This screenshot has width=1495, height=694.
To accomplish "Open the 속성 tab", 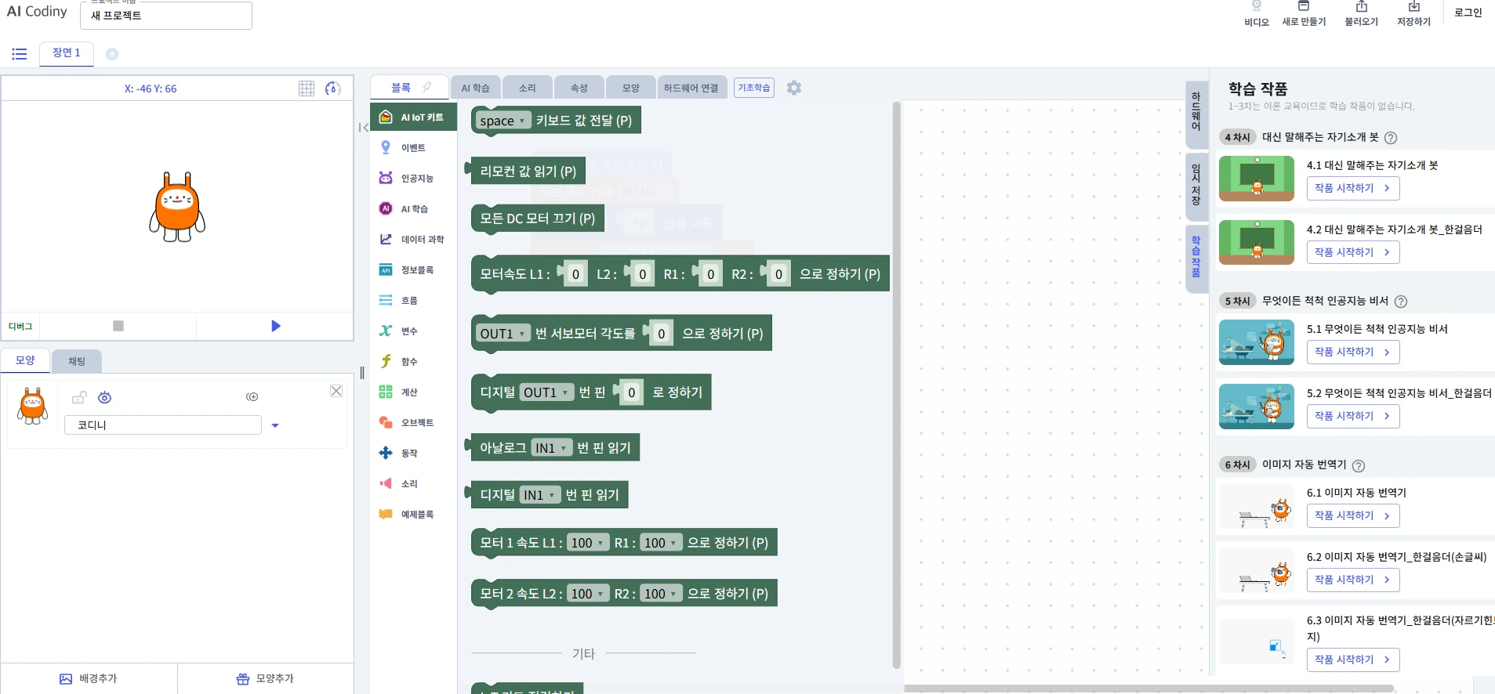I will coord(579,88).
